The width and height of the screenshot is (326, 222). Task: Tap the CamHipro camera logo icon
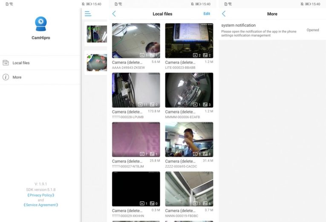(41, 24)
